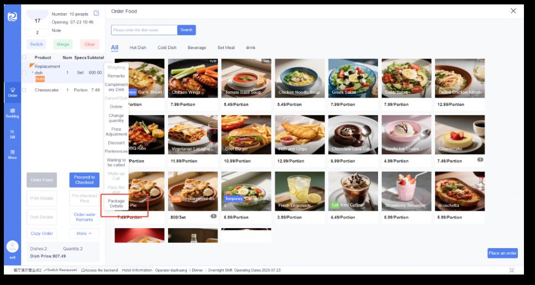Tick the Replacement dish row checkbox
Screen dimensions: 535x285
(24, 73)
